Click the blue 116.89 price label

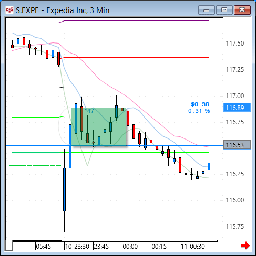(237, 108)
